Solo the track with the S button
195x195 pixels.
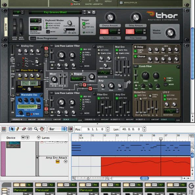point(27,138)
